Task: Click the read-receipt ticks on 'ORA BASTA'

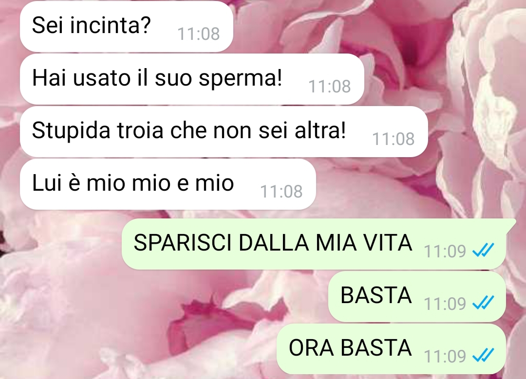Action: point(483,355)
